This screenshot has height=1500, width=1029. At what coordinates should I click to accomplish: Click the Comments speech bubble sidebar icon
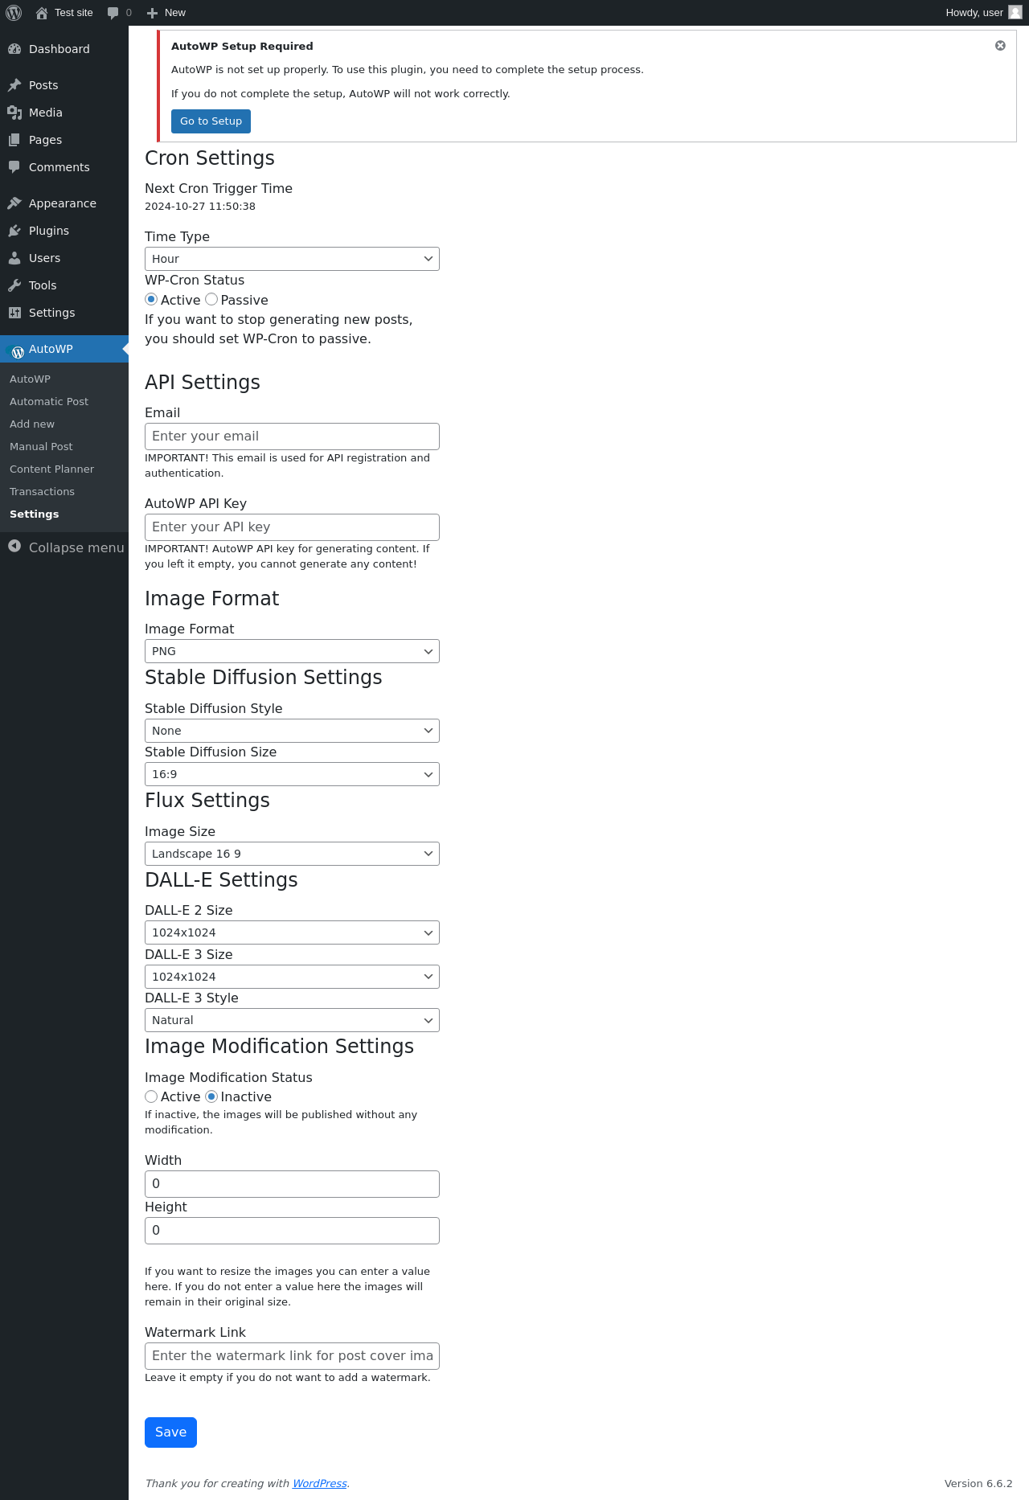[x=14, y=167]
